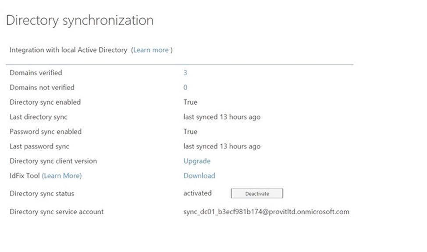
Task: Click the Domains verified count 3
Action: [x=185, y=73]
